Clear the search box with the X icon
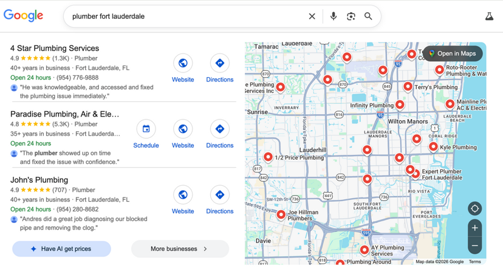503x277 pixels. coord(312,16)
